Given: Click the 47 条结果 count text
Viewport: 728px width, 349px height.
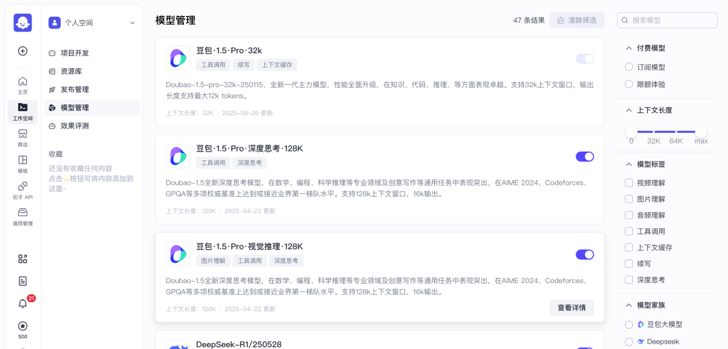Looking at the screenshot, I should coord(529,20).
